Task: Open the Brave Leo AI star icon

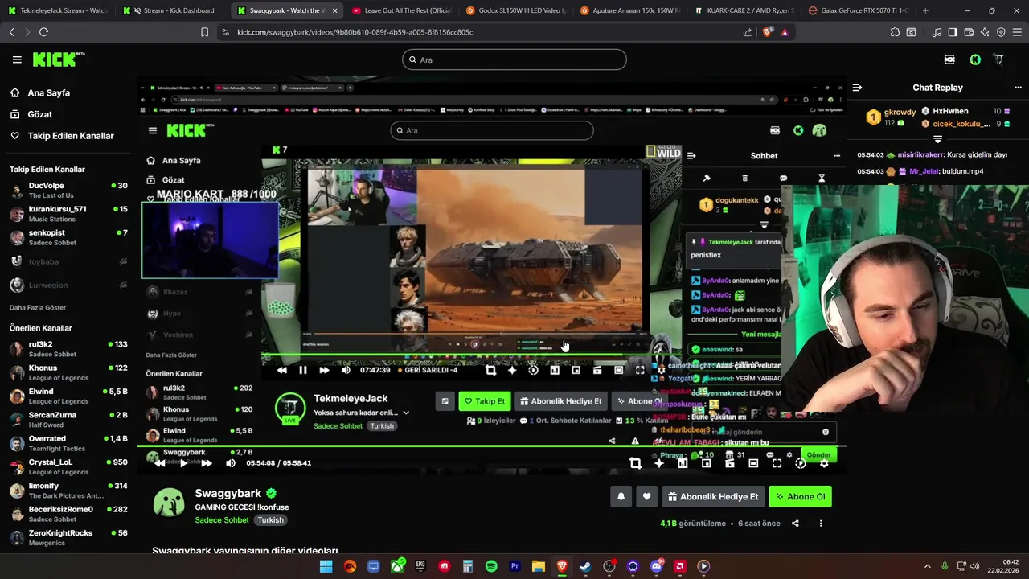Action: (985, 32)
